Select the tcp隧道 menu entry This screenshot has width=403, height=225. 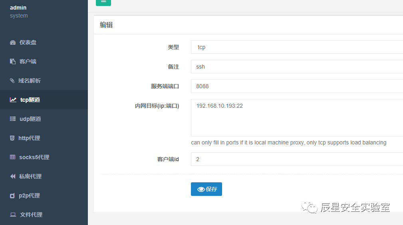44,100
